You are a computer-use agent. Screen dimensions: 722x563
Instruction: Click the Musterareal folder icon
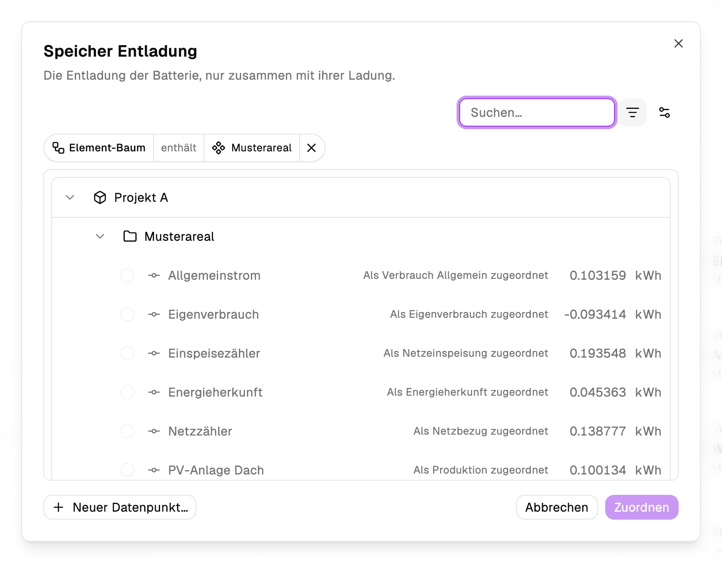pos(130,236)
